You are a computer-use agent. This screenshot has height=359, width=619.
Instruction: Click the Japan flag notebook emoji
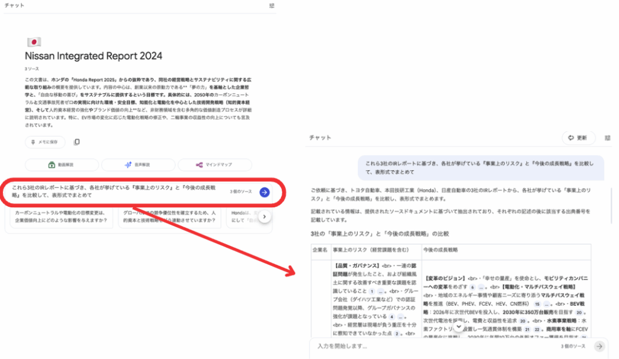pyautogui.click(x=34, y=42)
